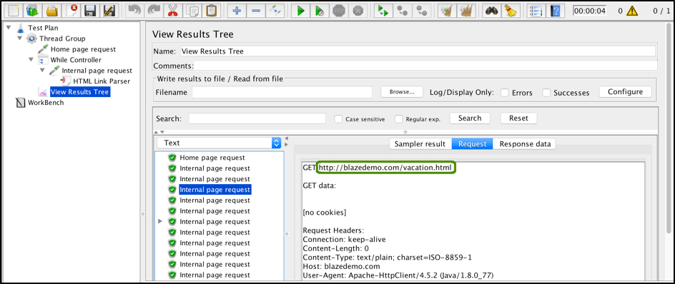Select HTML Link Parser in the tree

[102, 81]
